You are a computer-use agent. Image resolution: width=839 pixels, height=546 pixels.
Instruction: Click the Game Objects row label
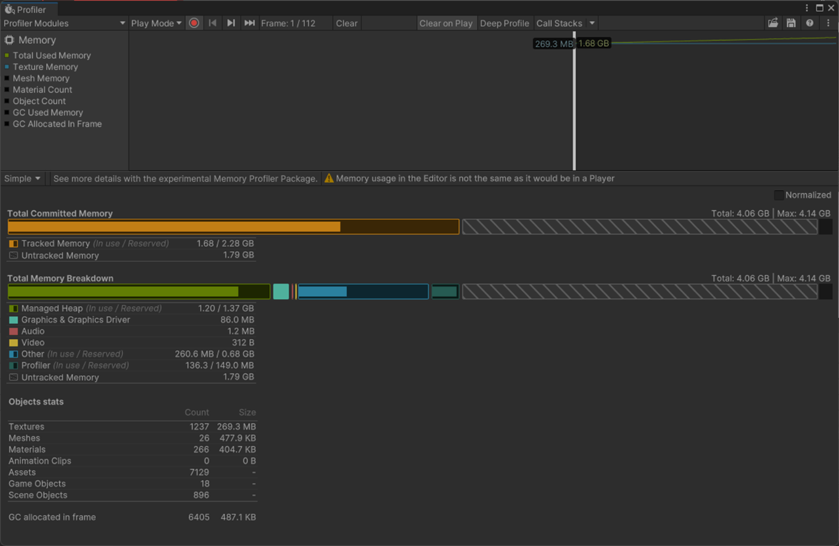37,483
